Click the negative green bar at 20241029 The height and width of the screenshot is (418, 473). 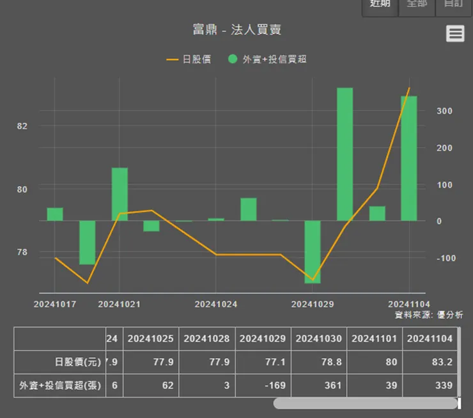click(313, 252)
